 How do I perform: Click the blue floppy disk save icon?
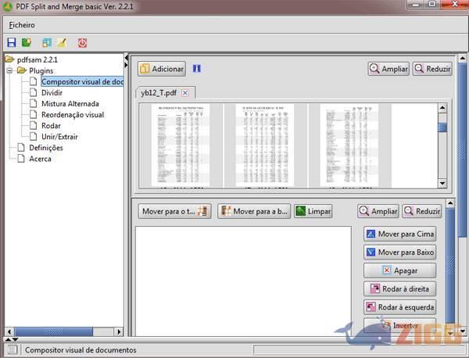click(11, 42)
